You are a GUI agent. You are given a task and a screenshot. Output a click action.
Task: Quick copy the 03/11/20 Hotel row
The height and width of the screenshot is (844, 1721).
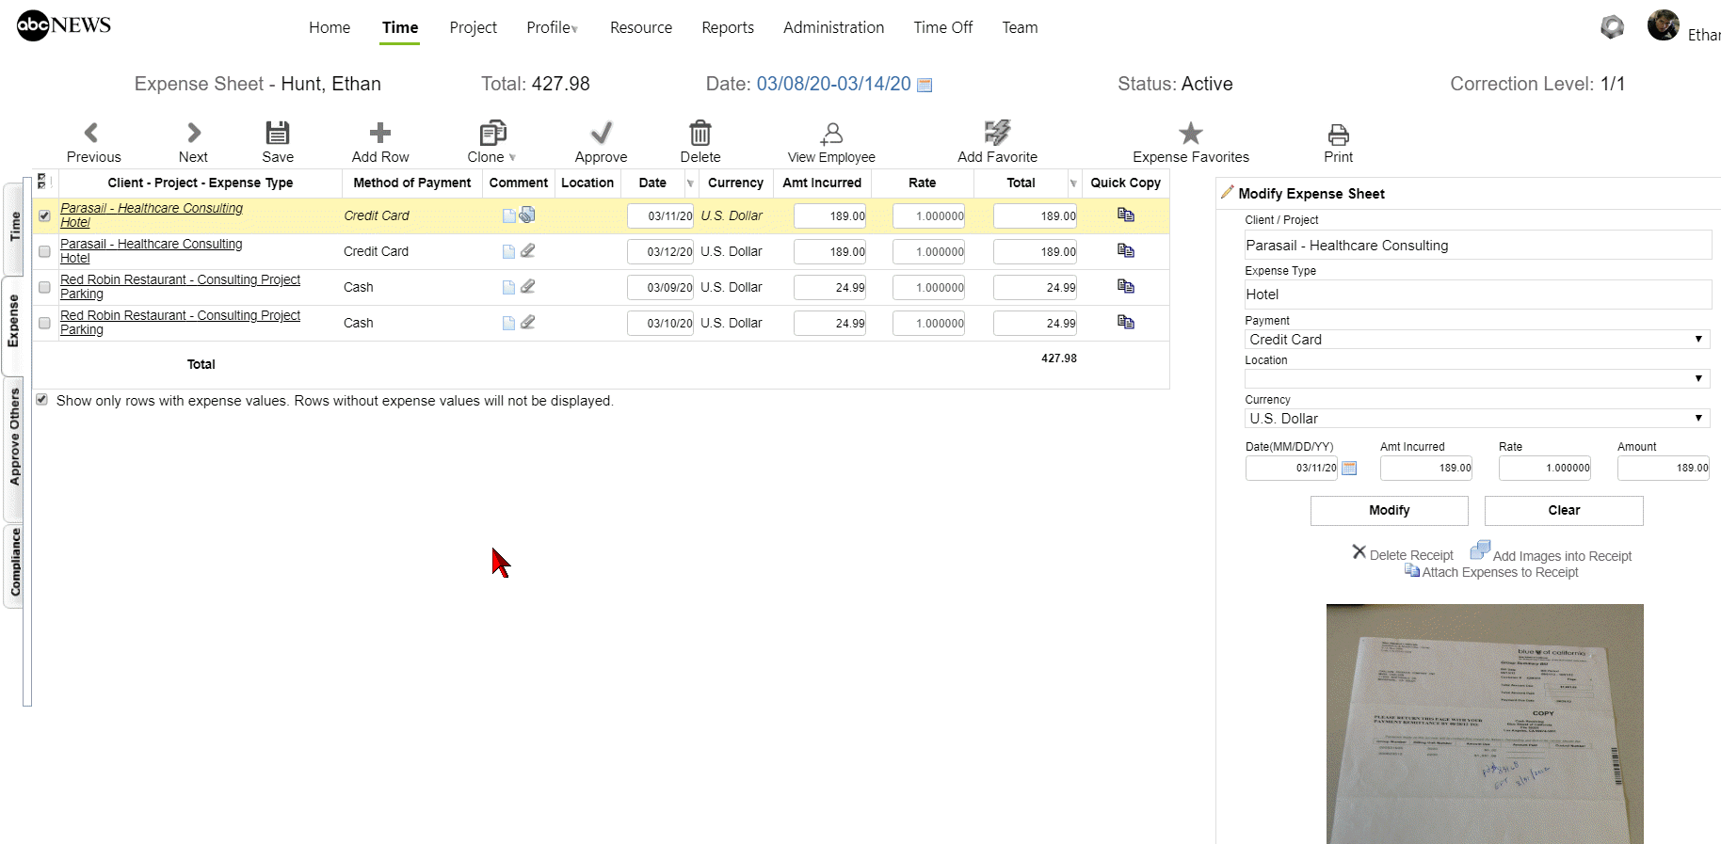coord(1125,215)
